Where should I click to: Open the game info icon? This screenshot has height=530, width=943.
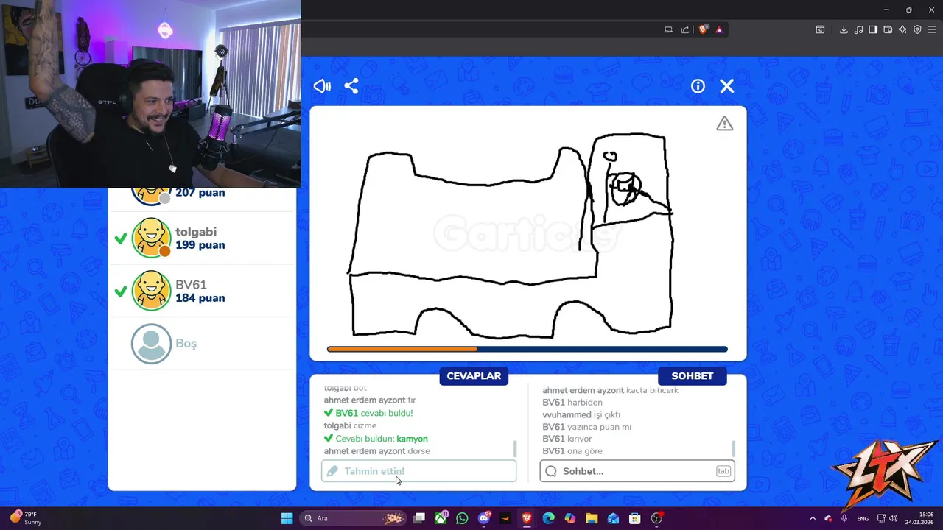698,86
